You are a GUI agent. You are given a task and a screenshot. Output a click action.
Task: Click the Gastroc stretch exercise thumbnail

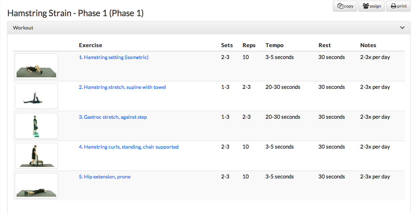[x=36, y=126]
